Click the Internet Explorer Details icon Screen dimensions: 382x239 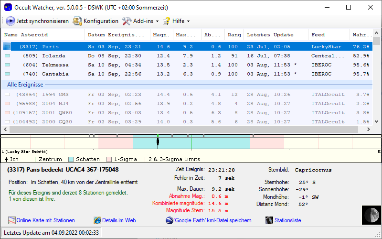point(97,220)
